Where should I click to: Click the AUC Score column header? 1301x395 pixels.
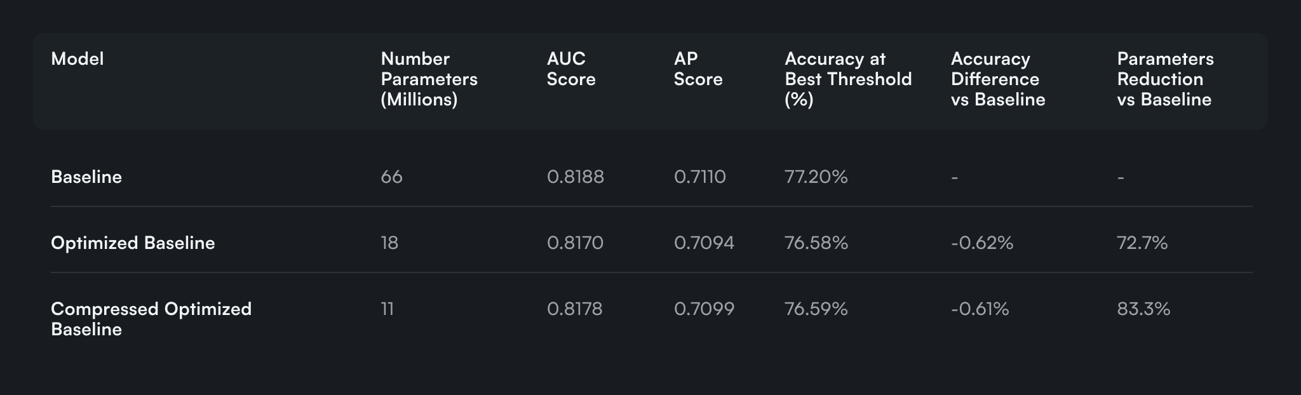570,69
